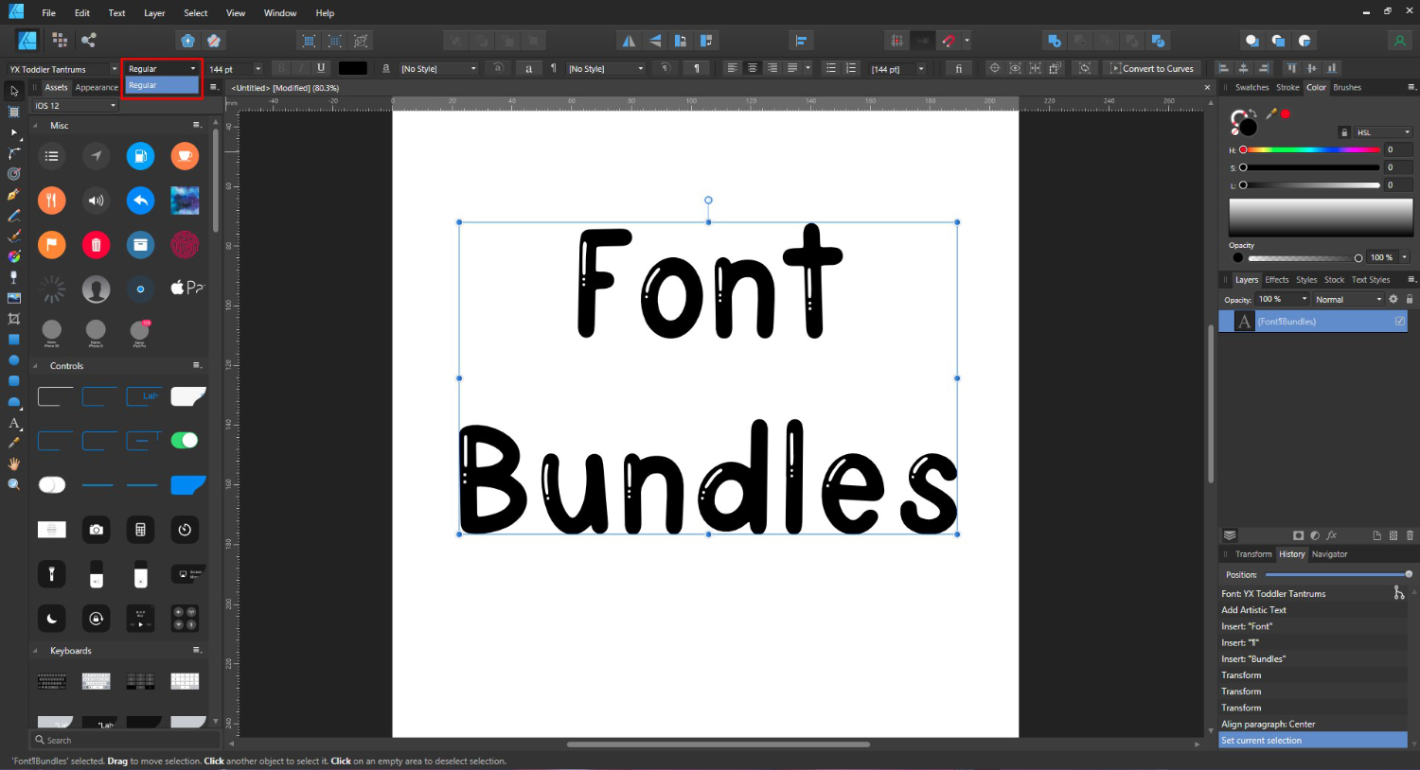The width and height of the screenshot is (1420, 770).
Task: Open the File menu
Action: pos(48,13)
